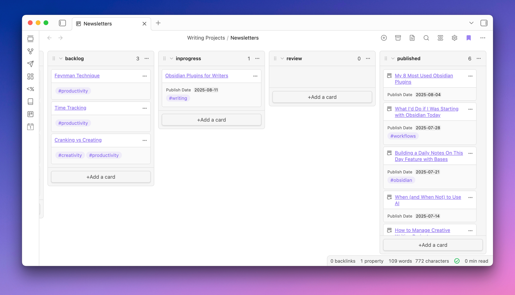Collapse the published column chevron
The image size is (515, 295).
pyautogui.click(x=393, y=58)
